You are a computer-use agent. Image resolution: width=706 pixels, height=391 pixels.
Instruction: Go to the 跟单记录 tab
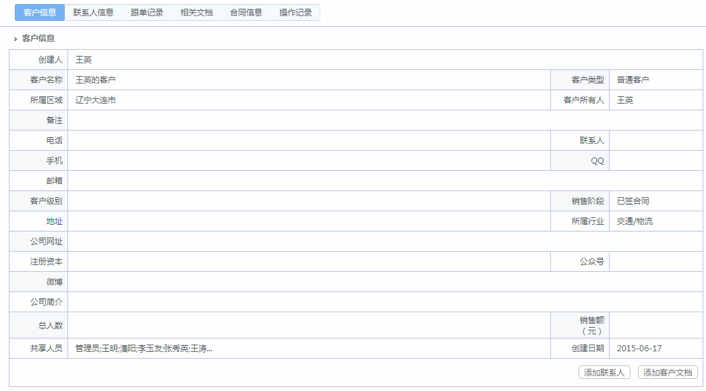(x=147, y=13)
